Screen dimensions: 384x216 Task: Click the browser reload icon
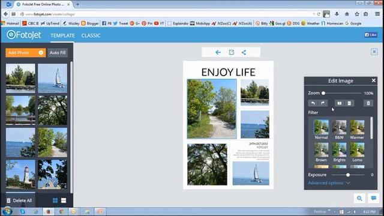tap(319, 14)
